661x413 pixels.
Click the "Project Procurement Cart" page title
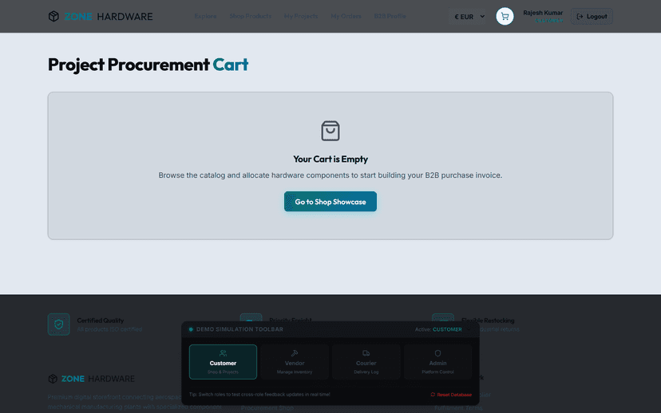pos(148,65)
